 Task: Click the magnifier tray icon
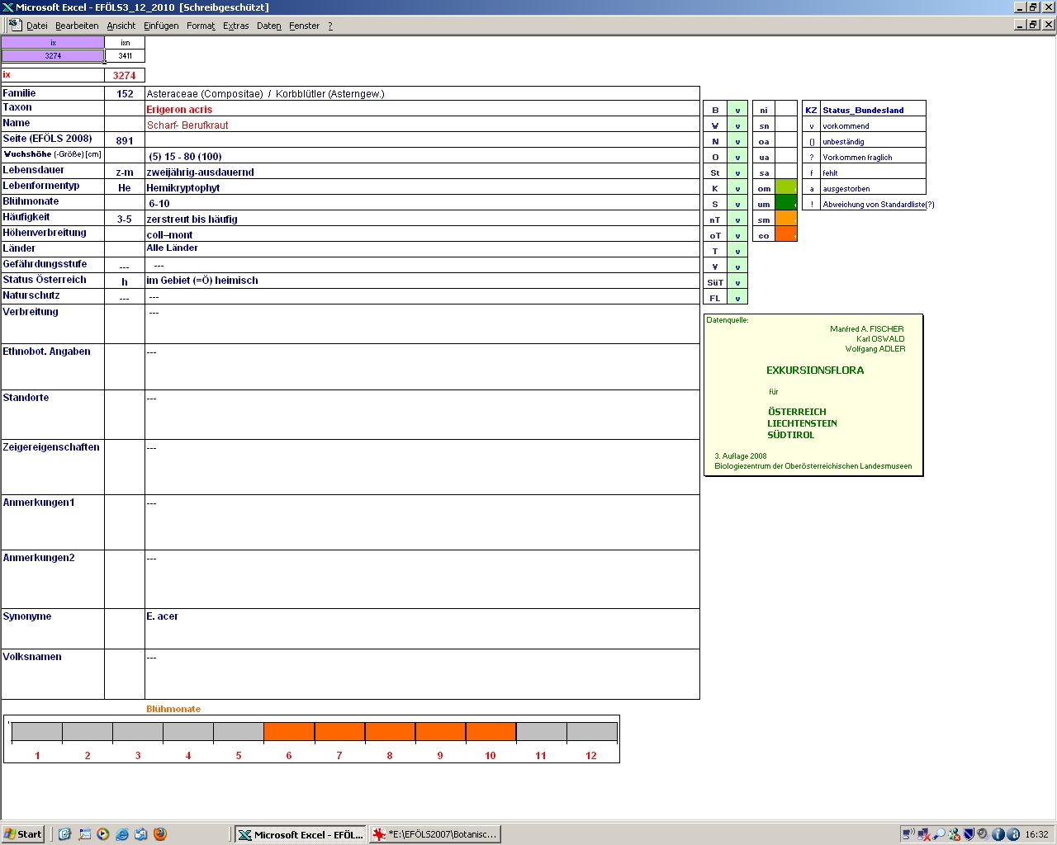(x=939, y=834)
